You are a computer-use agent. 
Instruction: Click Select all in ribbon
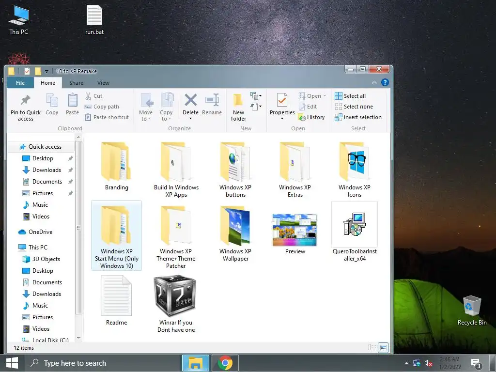pos(350,96)
